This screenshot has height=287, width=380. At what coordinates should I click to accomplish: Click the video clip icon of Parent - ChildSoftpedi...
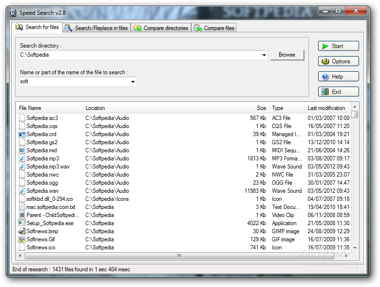pos(22,215)
